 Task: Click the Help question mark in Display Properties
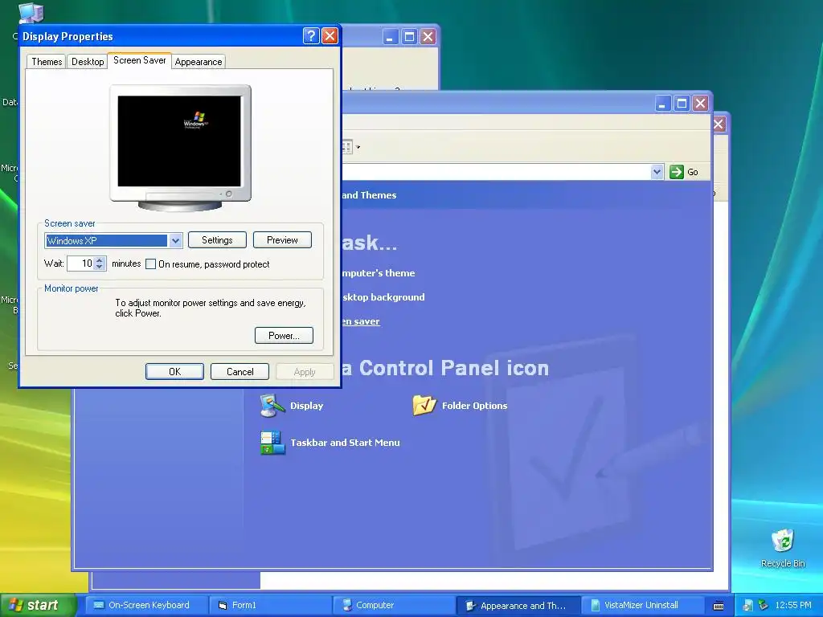pos(311,35)
